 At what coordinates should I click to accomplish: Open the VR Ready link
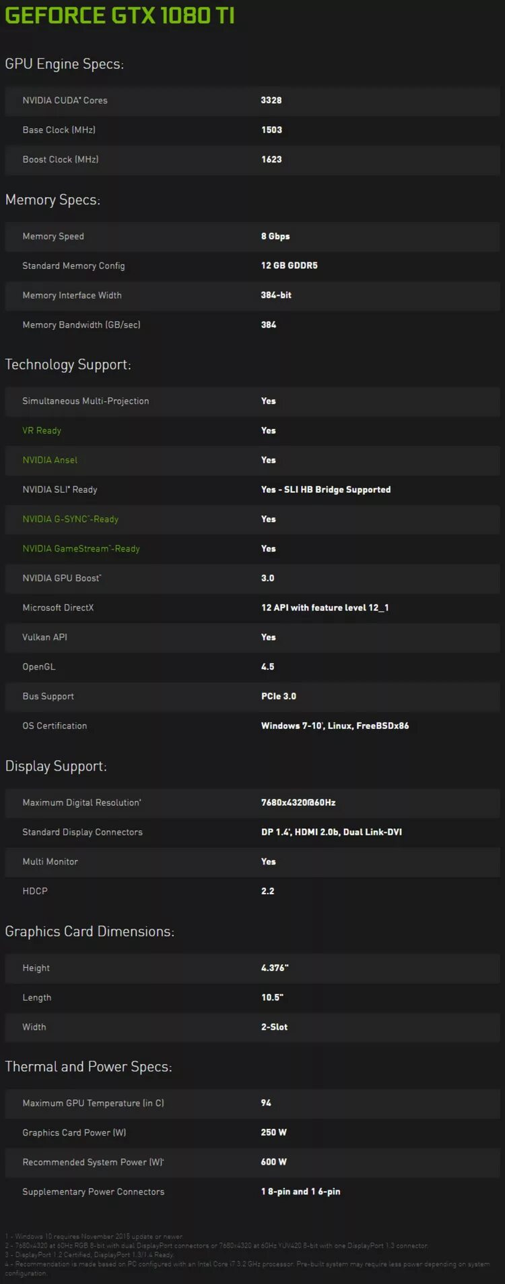pyautogui.click(x=42, y=430)
